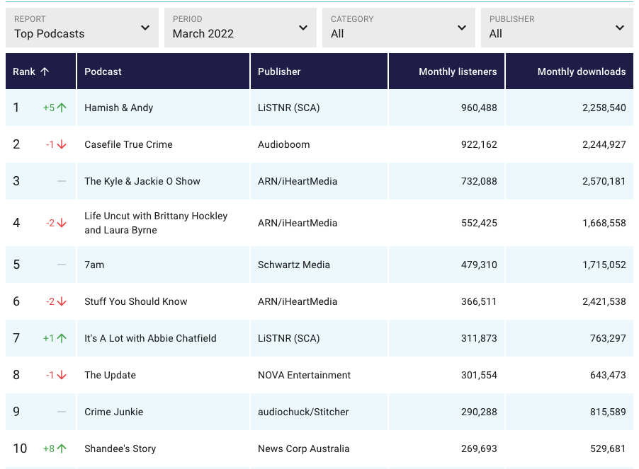Click red down arrow in Casefile True Crime row
639x469 pixels.
(62, 144)
